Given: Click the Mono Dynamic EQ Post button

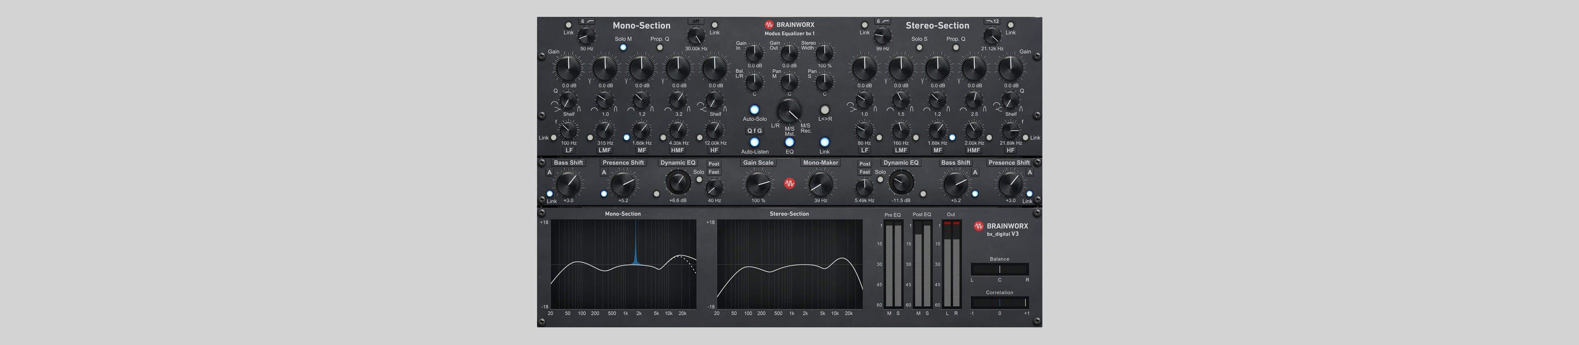Looking at the screenshot, I should tap(714, 164).
